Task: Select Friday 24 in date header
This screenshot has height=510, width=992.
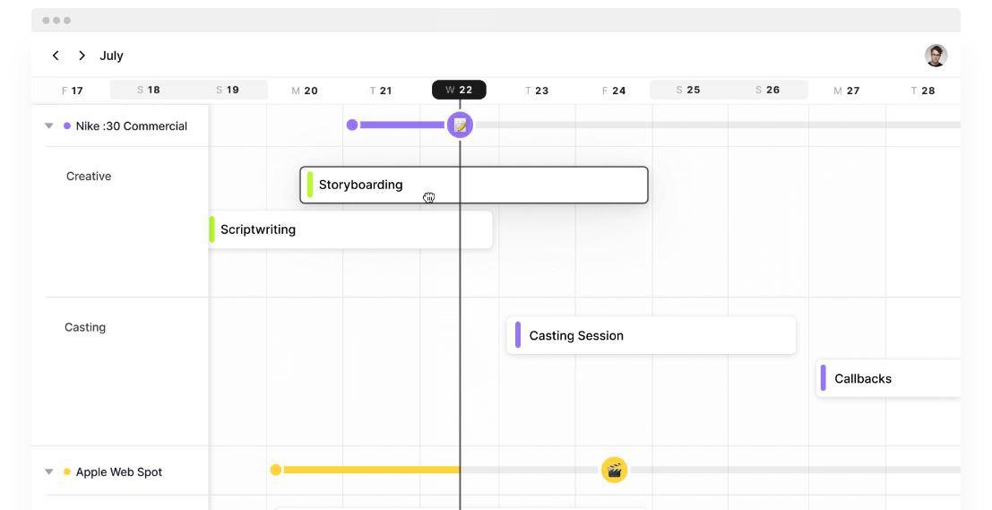Action: click(614, 91)
